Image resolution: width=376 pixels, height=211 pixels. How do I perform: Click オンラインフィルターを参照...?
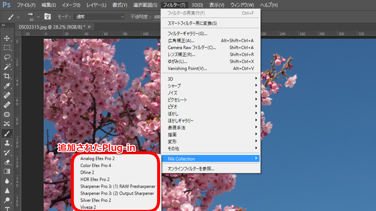[x=210, y=169]
